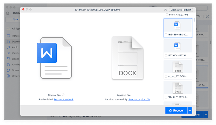Select Audio category in sidebar
The height and width of the screenshot is (125, 216).
[13, 47]
